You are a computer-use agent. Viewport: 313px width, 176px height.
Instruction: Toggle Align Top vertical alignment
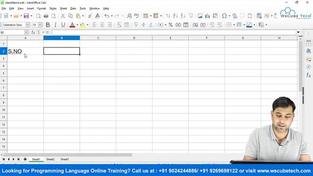pyautogui.click(x=136, y=25)
